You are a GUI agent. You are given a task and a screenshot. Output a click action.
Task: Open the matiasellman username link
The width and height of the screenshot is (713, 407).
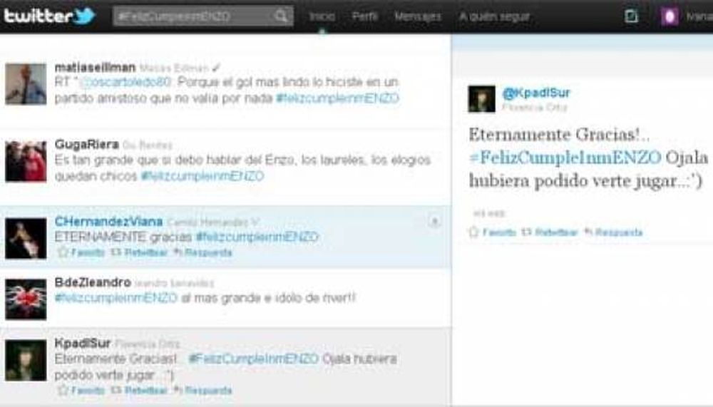coord(95,67)
